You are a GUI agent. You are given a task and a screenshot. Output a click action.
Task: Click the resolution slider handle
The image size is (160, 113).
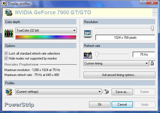[152, 29]
